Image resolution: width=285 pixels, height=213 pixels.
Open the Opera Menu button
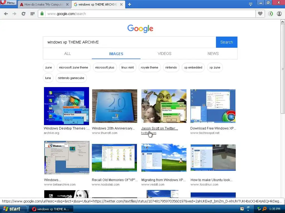[x=8, y=2]
